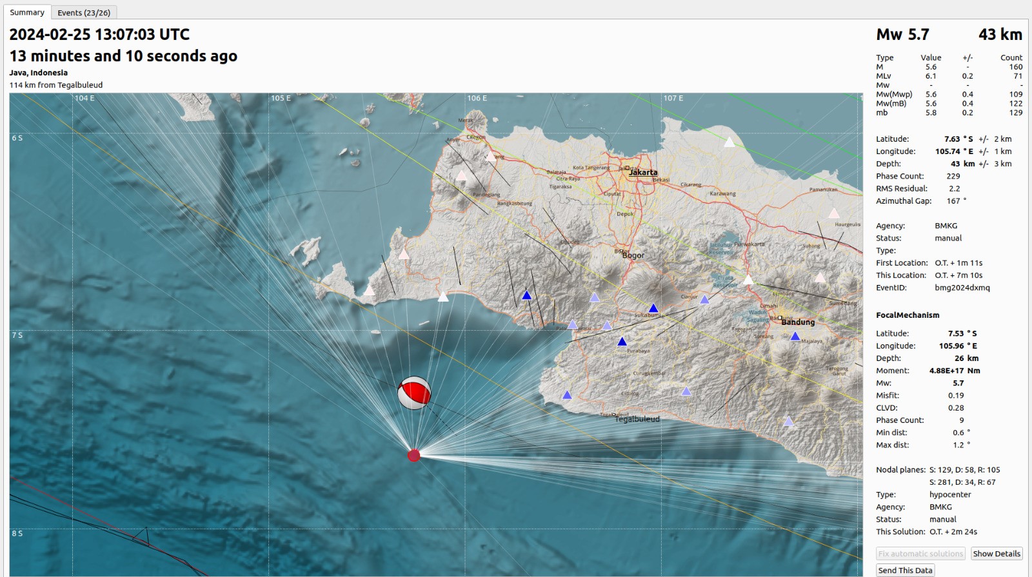
Task: Click the EventID bmg2024dxmq
Action: (962, 288)
